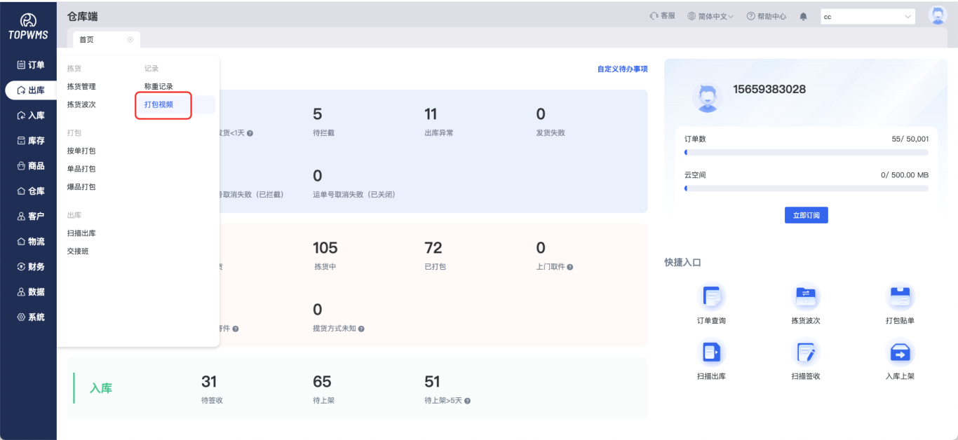Click the 待上架>5天 count 51
The image size is (958, 440).
click(x=432, y=382)
